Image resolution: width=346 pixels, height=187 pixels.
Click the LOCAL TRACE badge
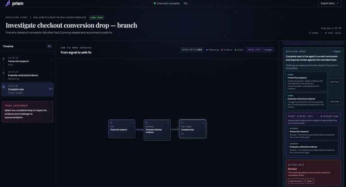pyautogui.click(x=97, y=18)
